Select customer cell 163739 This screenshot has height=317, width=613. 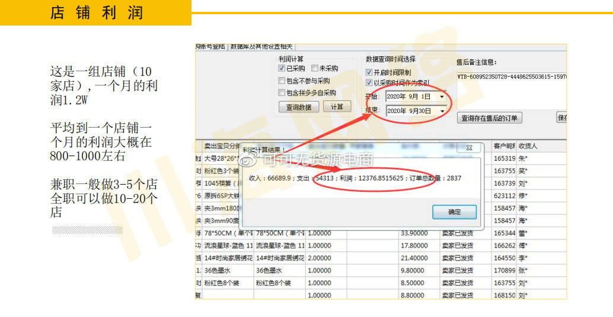505,183
